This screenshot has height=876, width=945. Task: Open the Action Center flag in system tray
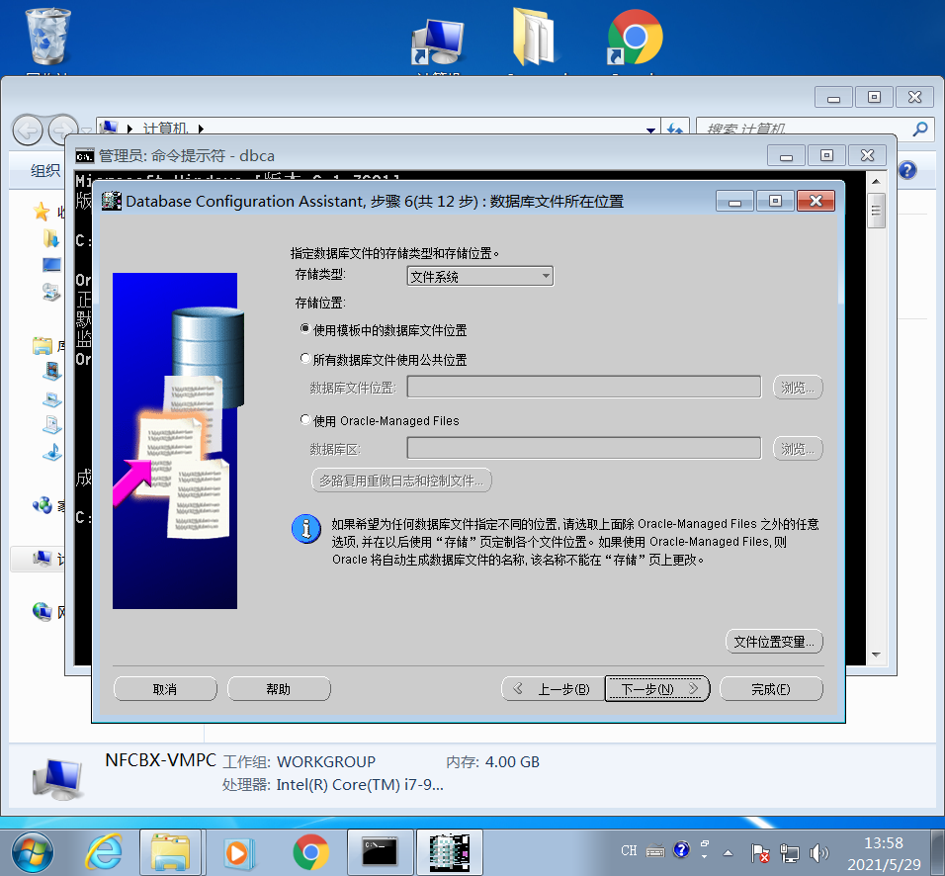coord(759,850)
